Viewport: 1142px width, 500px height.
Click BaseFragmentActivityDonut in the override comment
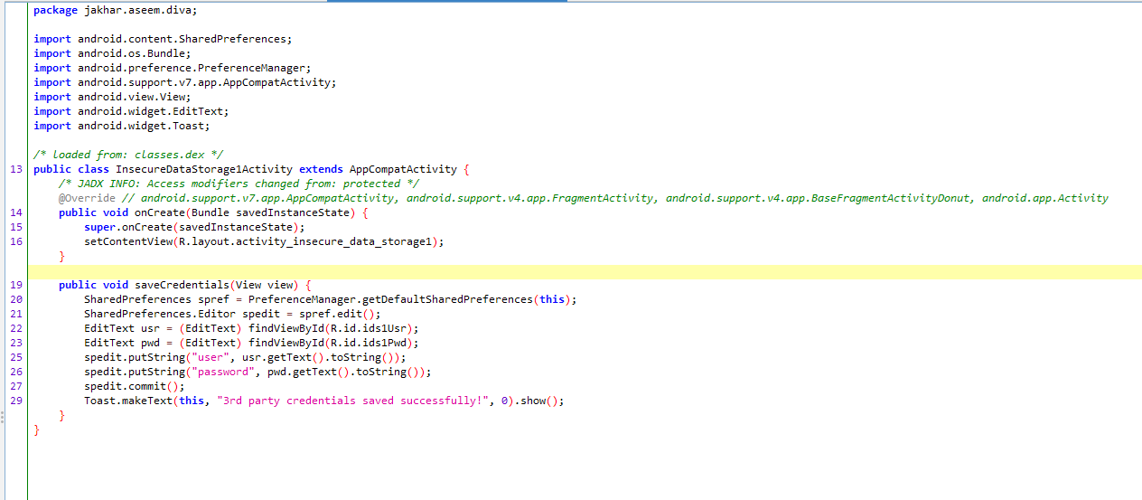(889, 198)
